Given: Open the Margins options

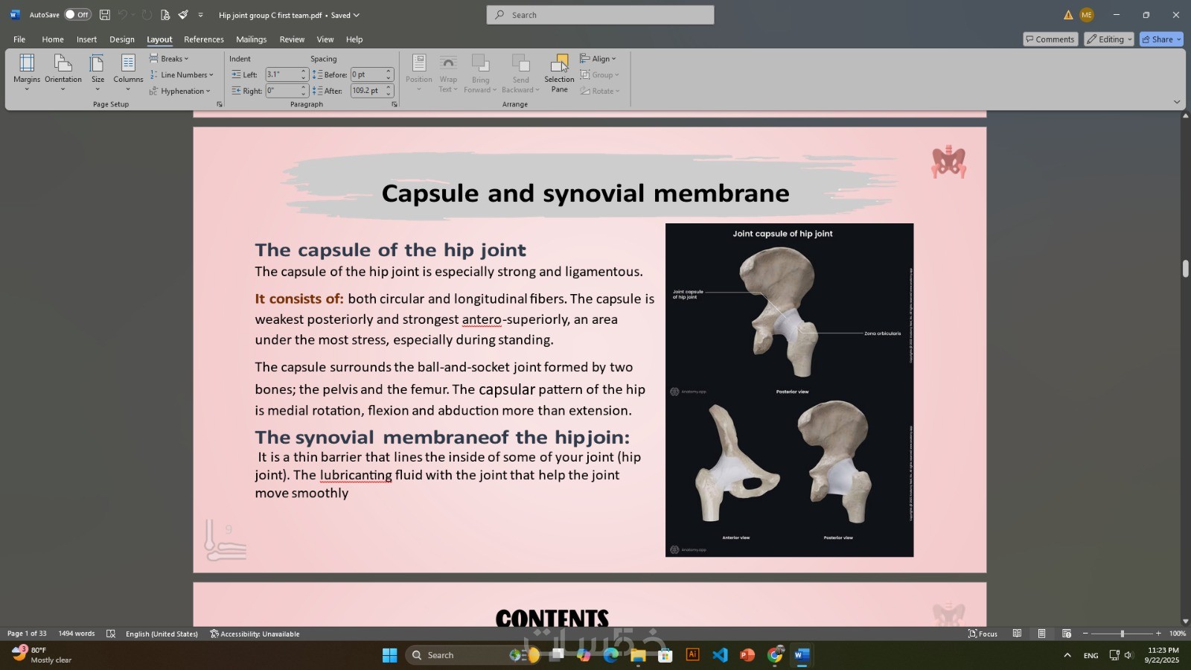Looking at the screenshot, I should (x=27, y=72).
